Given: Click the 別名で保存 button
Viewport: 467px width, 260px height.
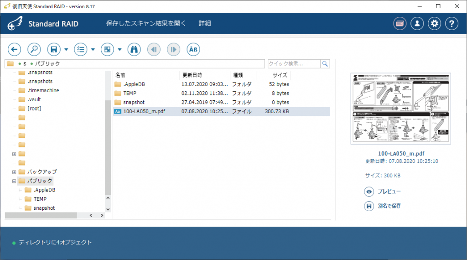Looking at the screenshot, I should pos(383,206).
